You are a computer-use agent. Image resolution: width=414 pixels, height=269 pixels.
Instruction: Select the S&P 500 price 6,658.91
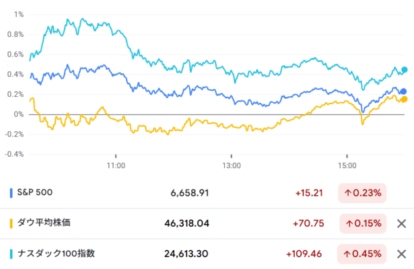190,193
